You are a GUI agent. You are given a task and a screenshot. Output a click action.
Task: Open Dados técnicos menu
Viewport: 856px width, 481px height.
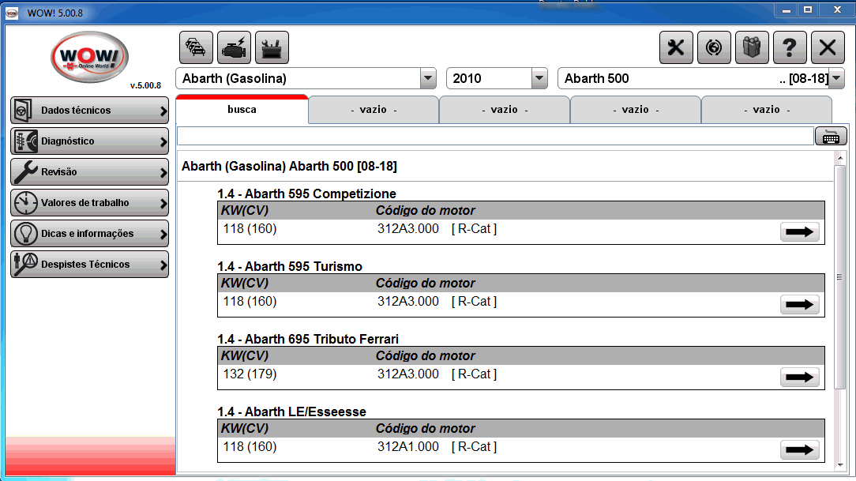coord(89,111)
